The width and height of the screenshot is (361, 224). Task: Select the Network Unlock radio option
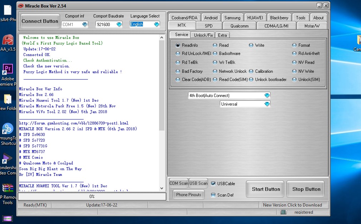(215, 71)
